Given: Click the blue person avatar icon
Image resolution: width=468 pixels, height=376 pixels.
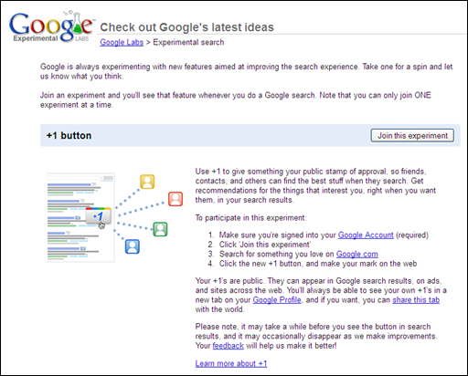Looking at the screenshot, I should click(133, 246).
